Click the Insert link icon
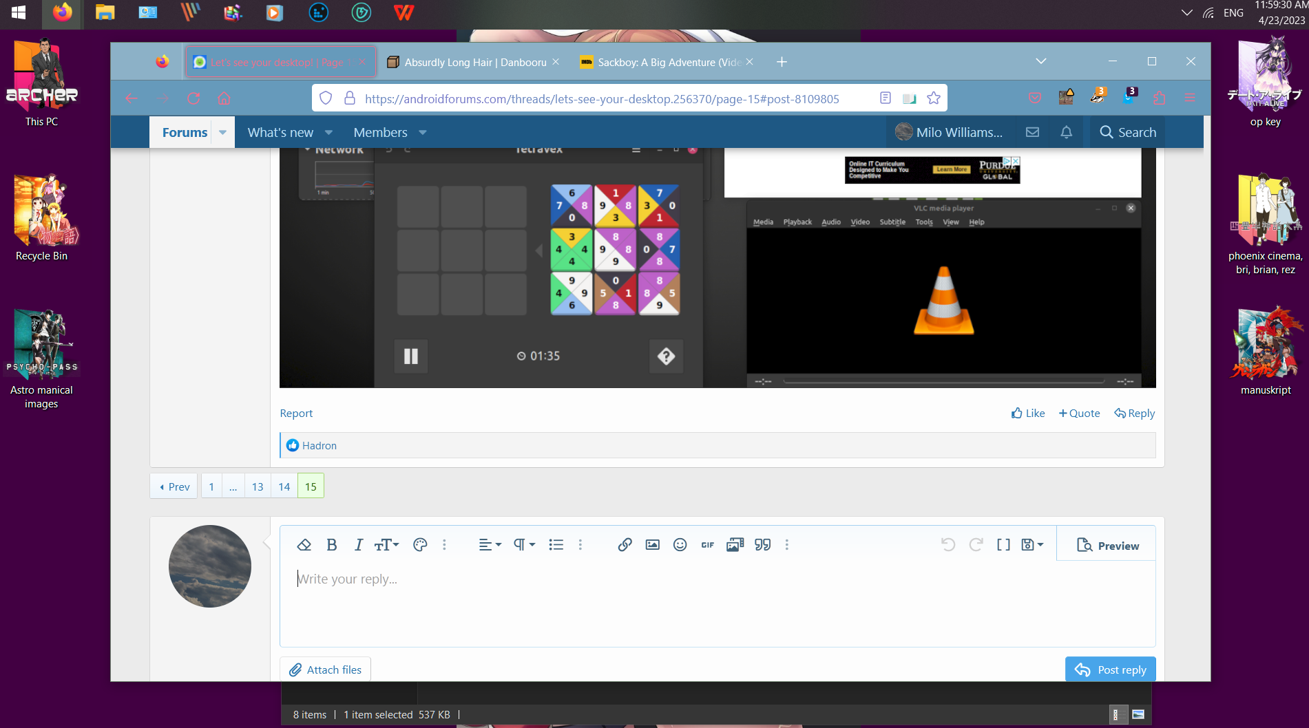The height and width of the screenshot is (728, 1309). pos(625,545)
